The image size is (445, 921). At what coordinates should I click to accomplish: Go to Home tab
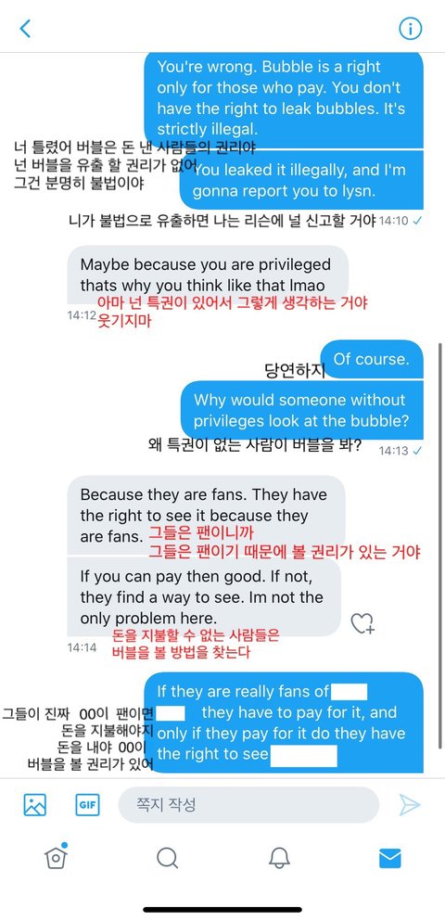[x=56, y=858]
